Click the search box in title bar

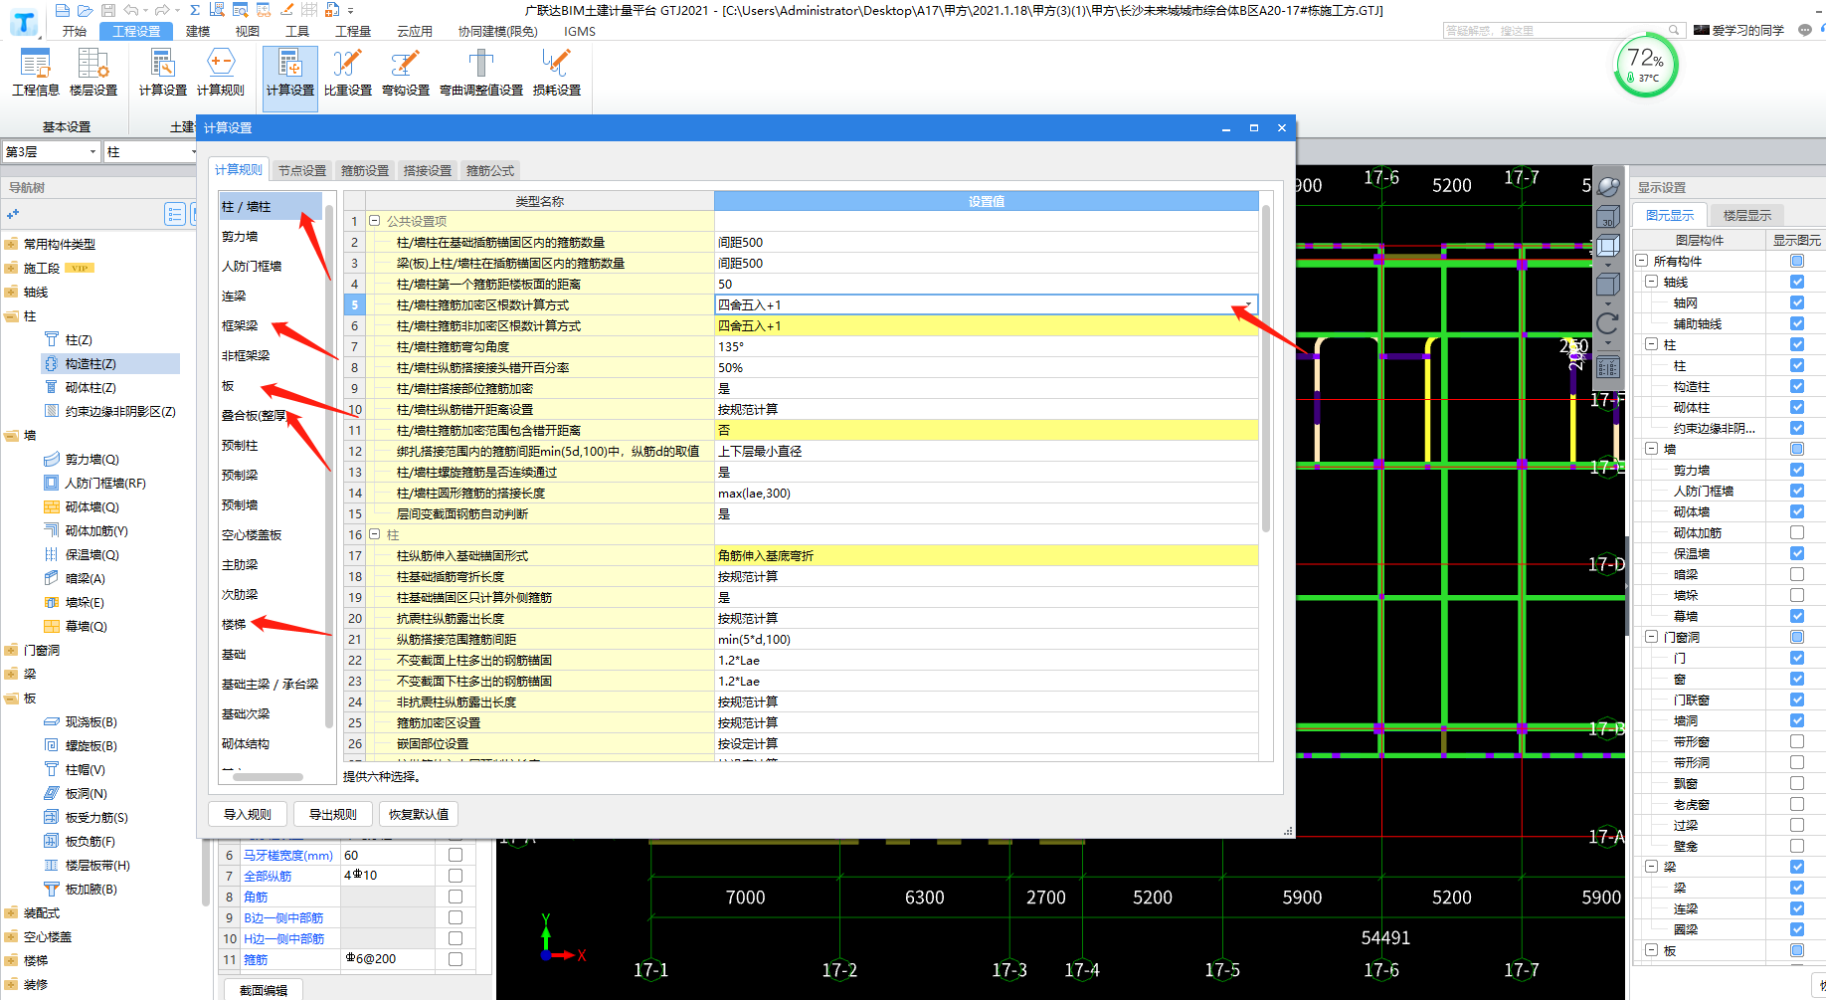click(x=1561, y=31)
